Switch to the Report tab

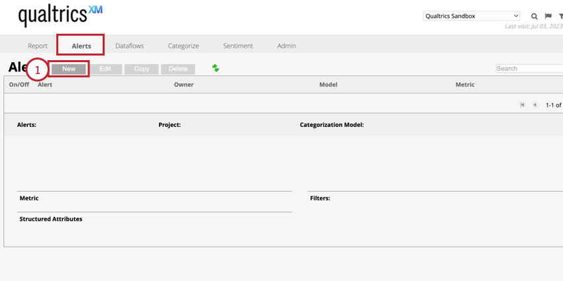(38, 46)
